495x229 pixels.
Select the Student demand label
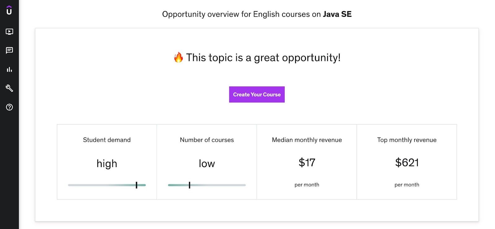pyautogui.click(x=107, y=140)
